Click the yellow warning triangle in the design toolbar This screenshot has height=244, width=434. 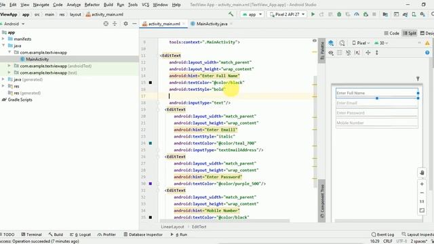coord(427,43)
